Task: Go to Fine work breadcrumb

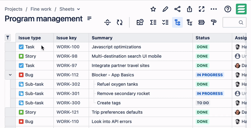Action: pos(41,9)
